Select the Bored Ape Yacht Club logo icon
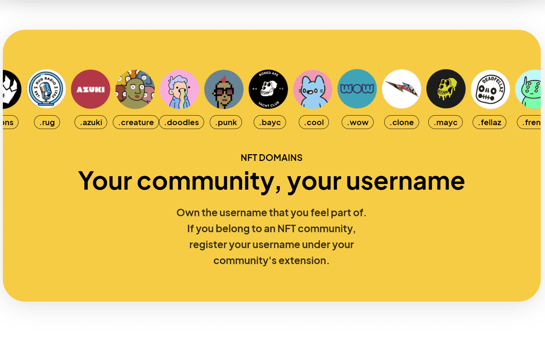The width and height of the screenshot is (545, 363). [x=268, y=89]
